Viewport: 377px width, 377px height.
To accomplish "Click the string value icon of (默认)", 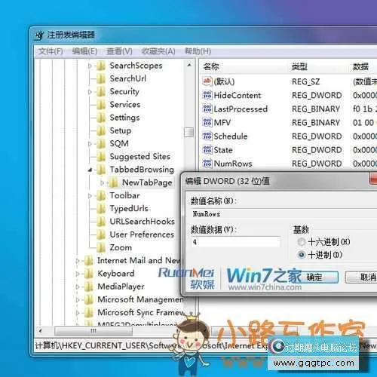I will tap(207, 81).
